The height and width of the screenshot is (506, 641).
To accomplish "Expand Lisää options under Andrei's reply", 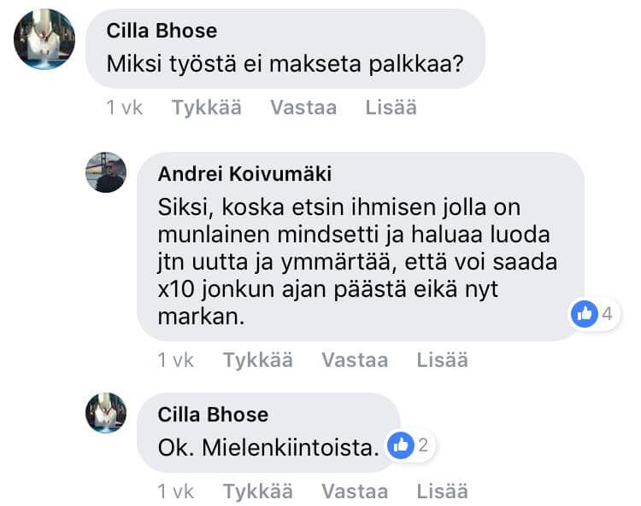I will [442, 359].
